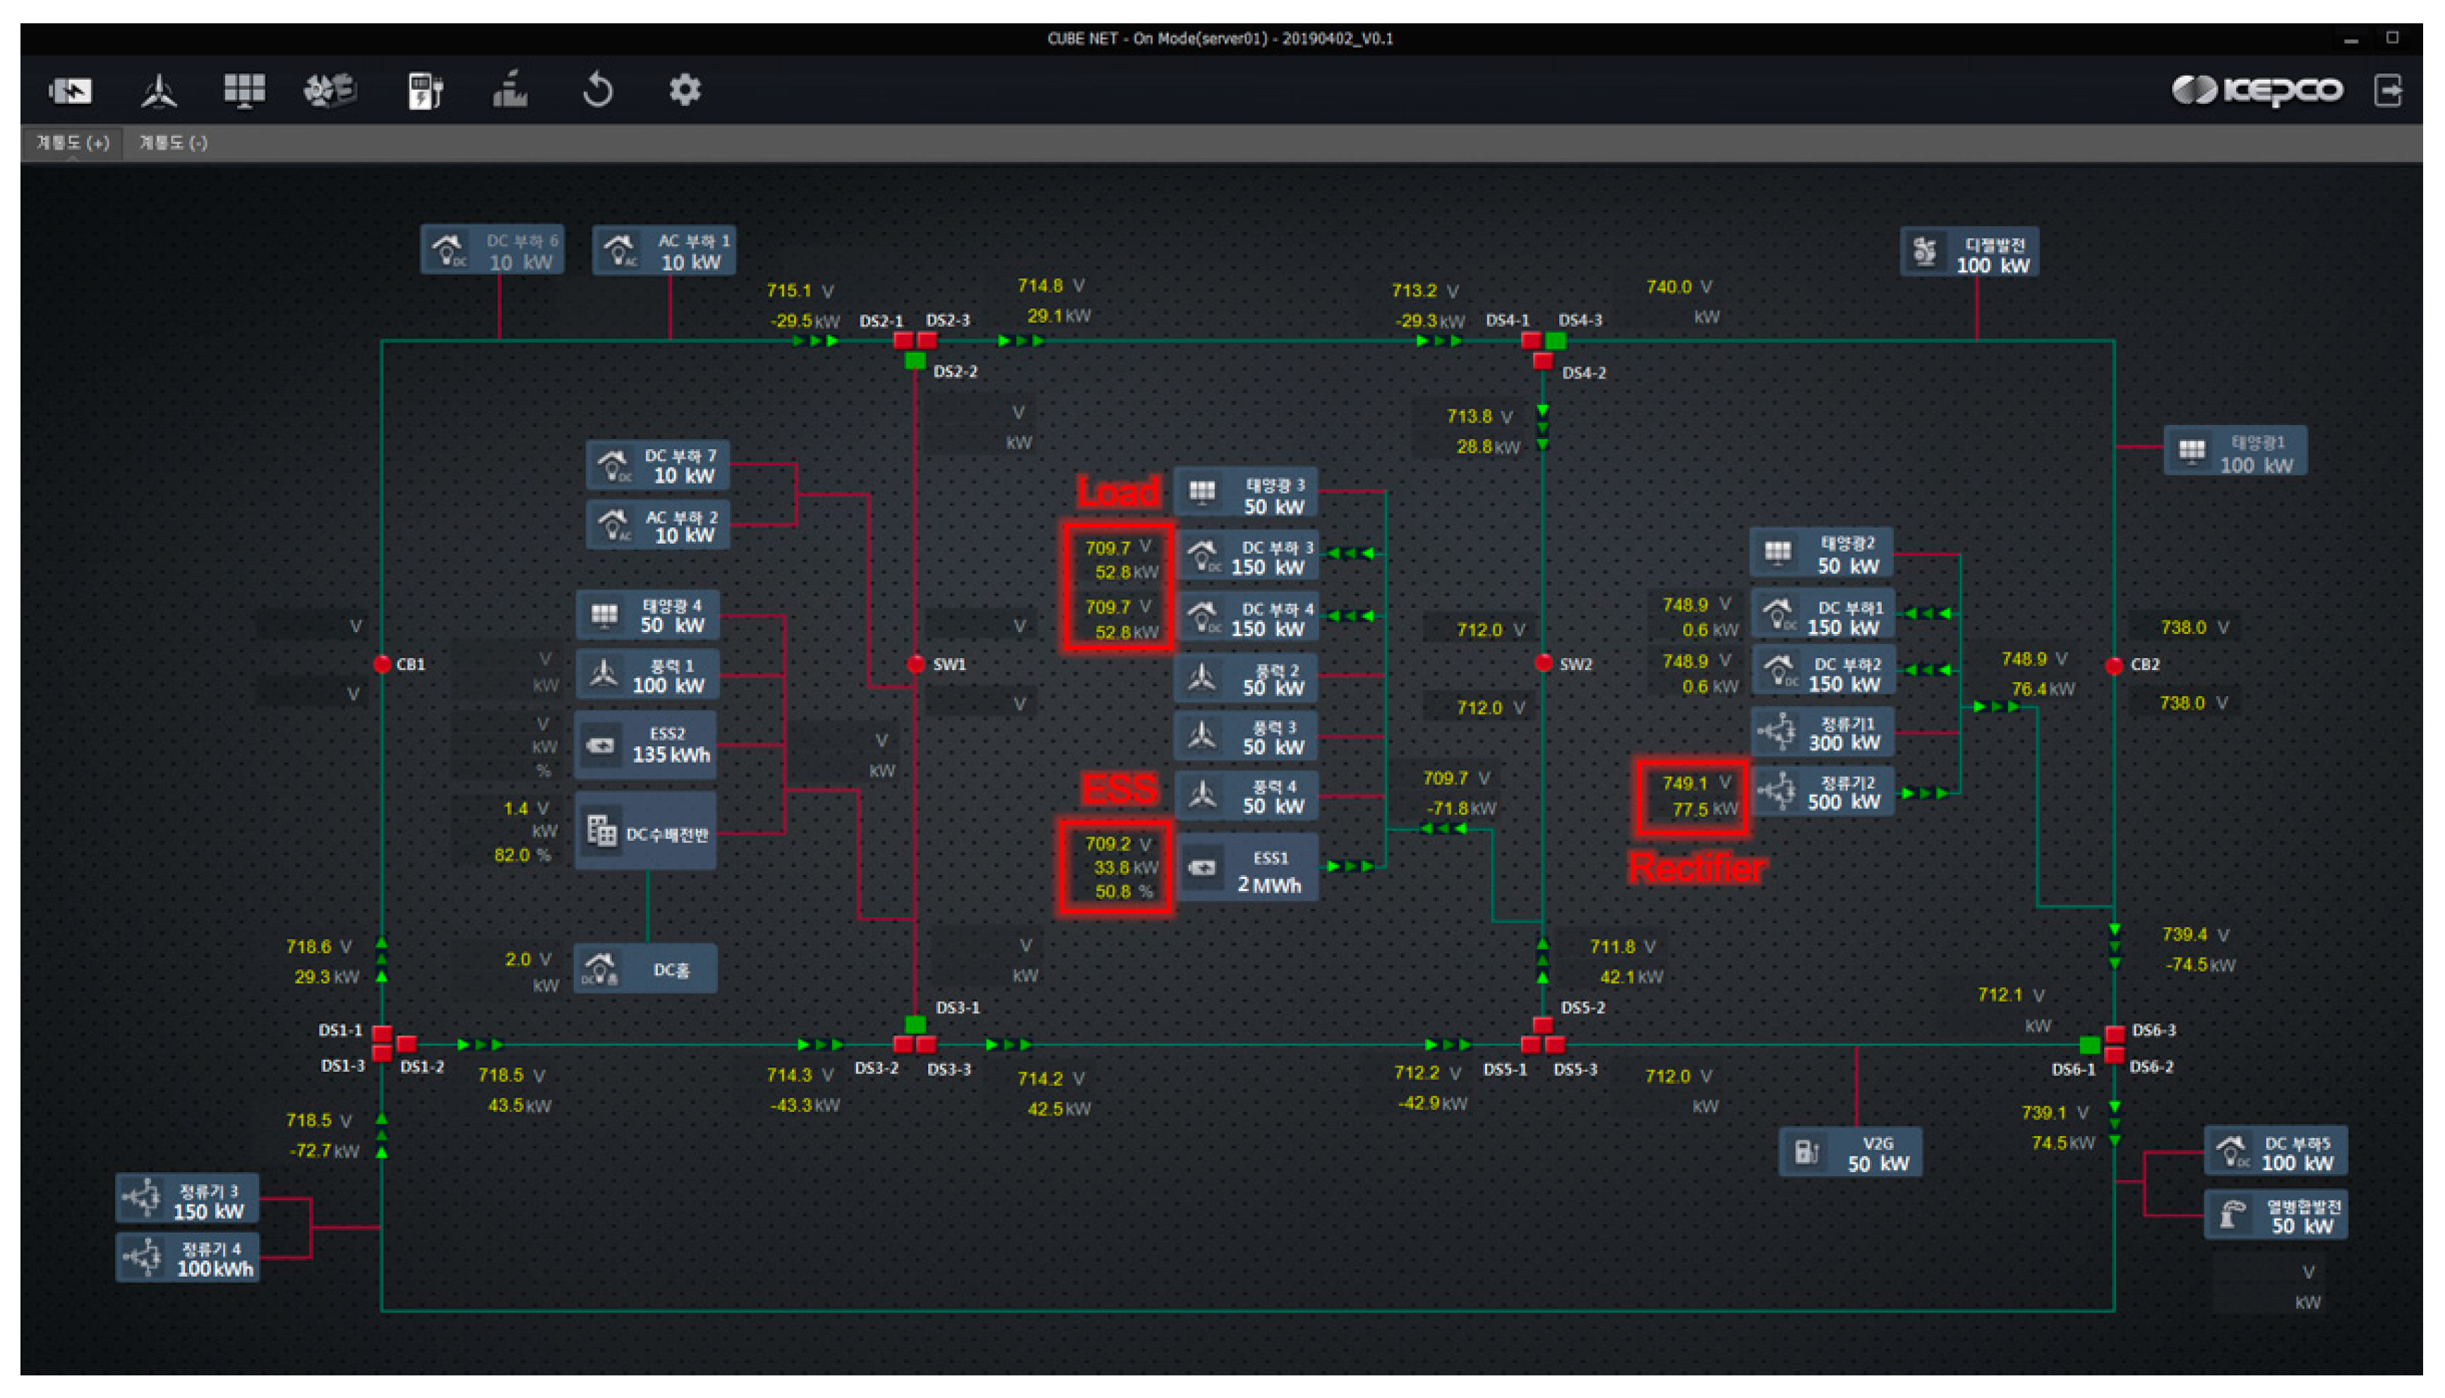
Task: Select the diesel generator toolbar icon
Action: pyautogui.click(x=330, y=91)
